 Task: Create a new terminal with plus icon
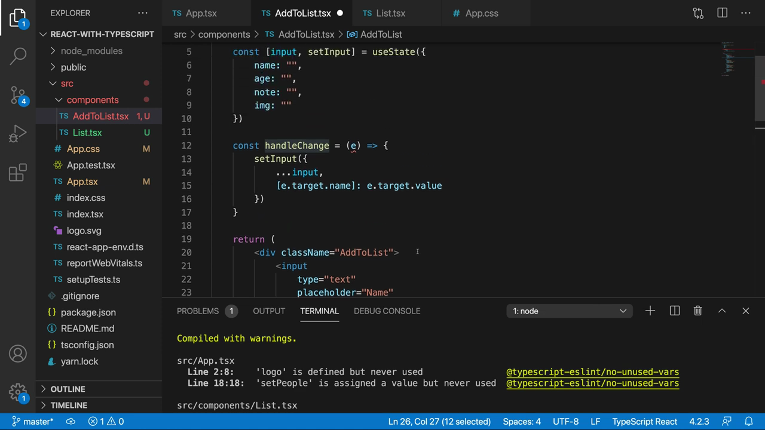(650, 311)
